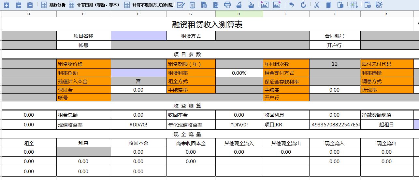
Task: Click the 现金流出 column header
Action: [387, 143]
